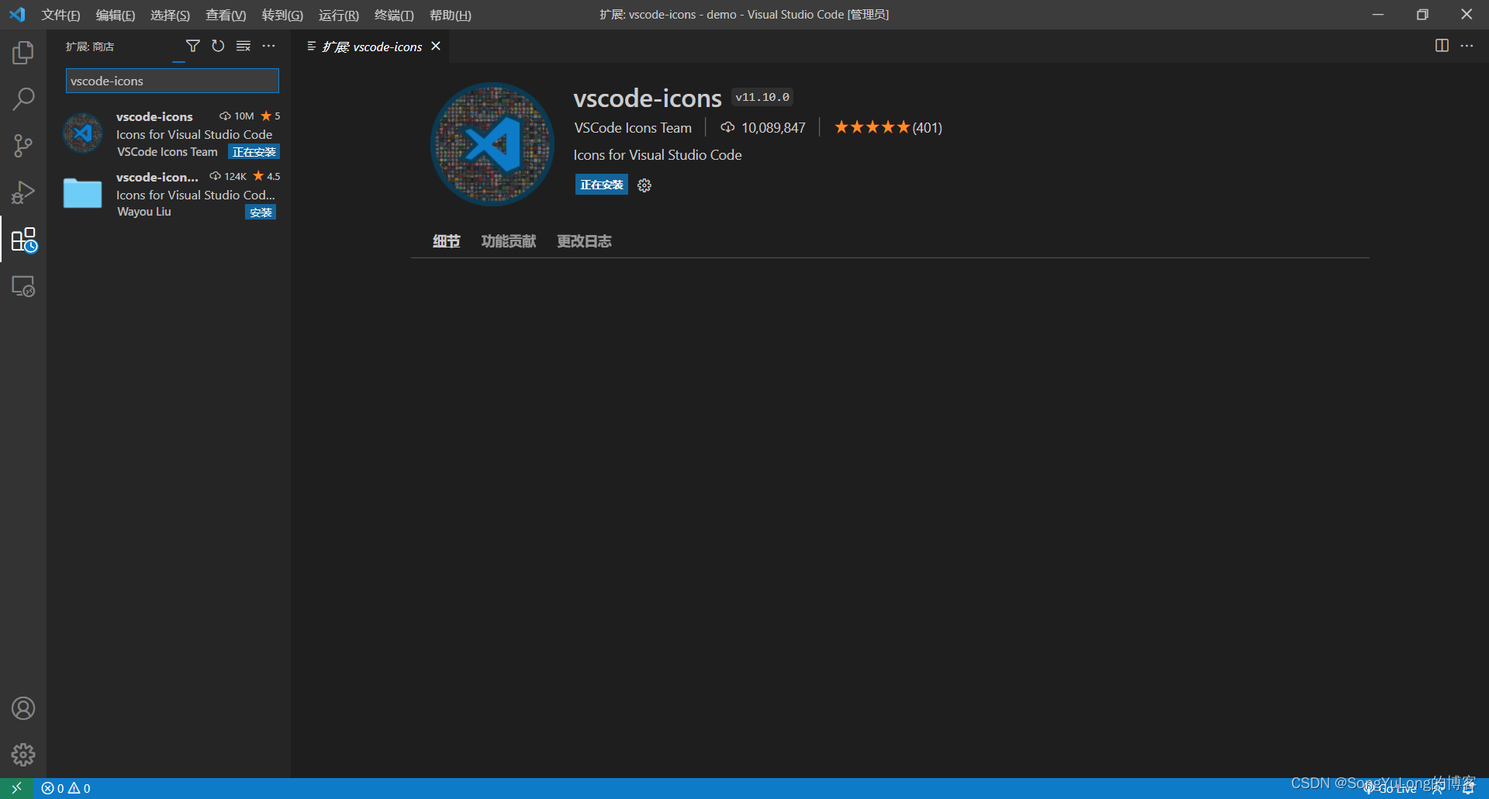Open notifications bell in status bar
The height and width of the screenshot is (799, 1489).
click(1468, 788)
